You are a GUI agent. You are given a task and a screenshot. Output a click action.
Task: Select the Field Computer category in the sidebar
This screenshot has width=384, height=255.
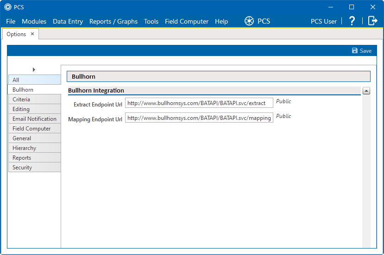(35, 129)
